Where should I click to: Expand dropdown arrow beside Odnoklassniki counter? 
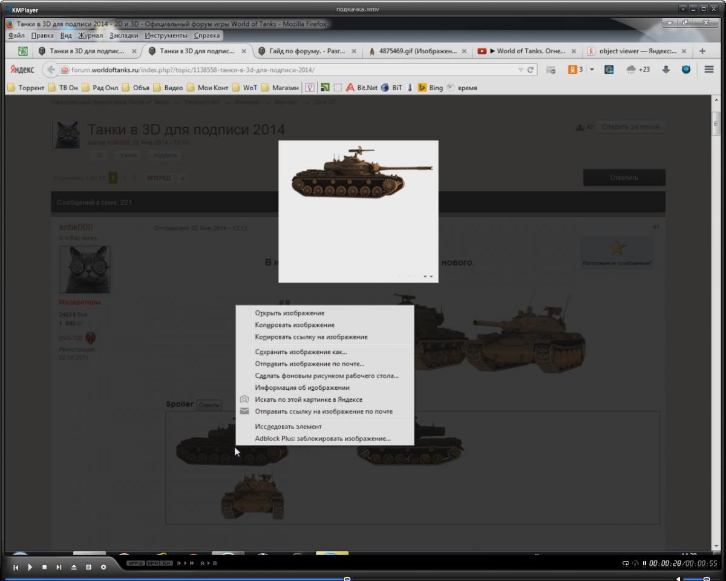(x=592, y=70)
